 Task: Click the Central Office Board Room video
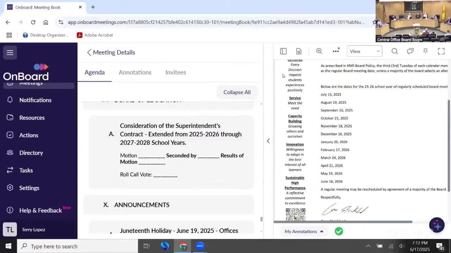pos(413,21)
